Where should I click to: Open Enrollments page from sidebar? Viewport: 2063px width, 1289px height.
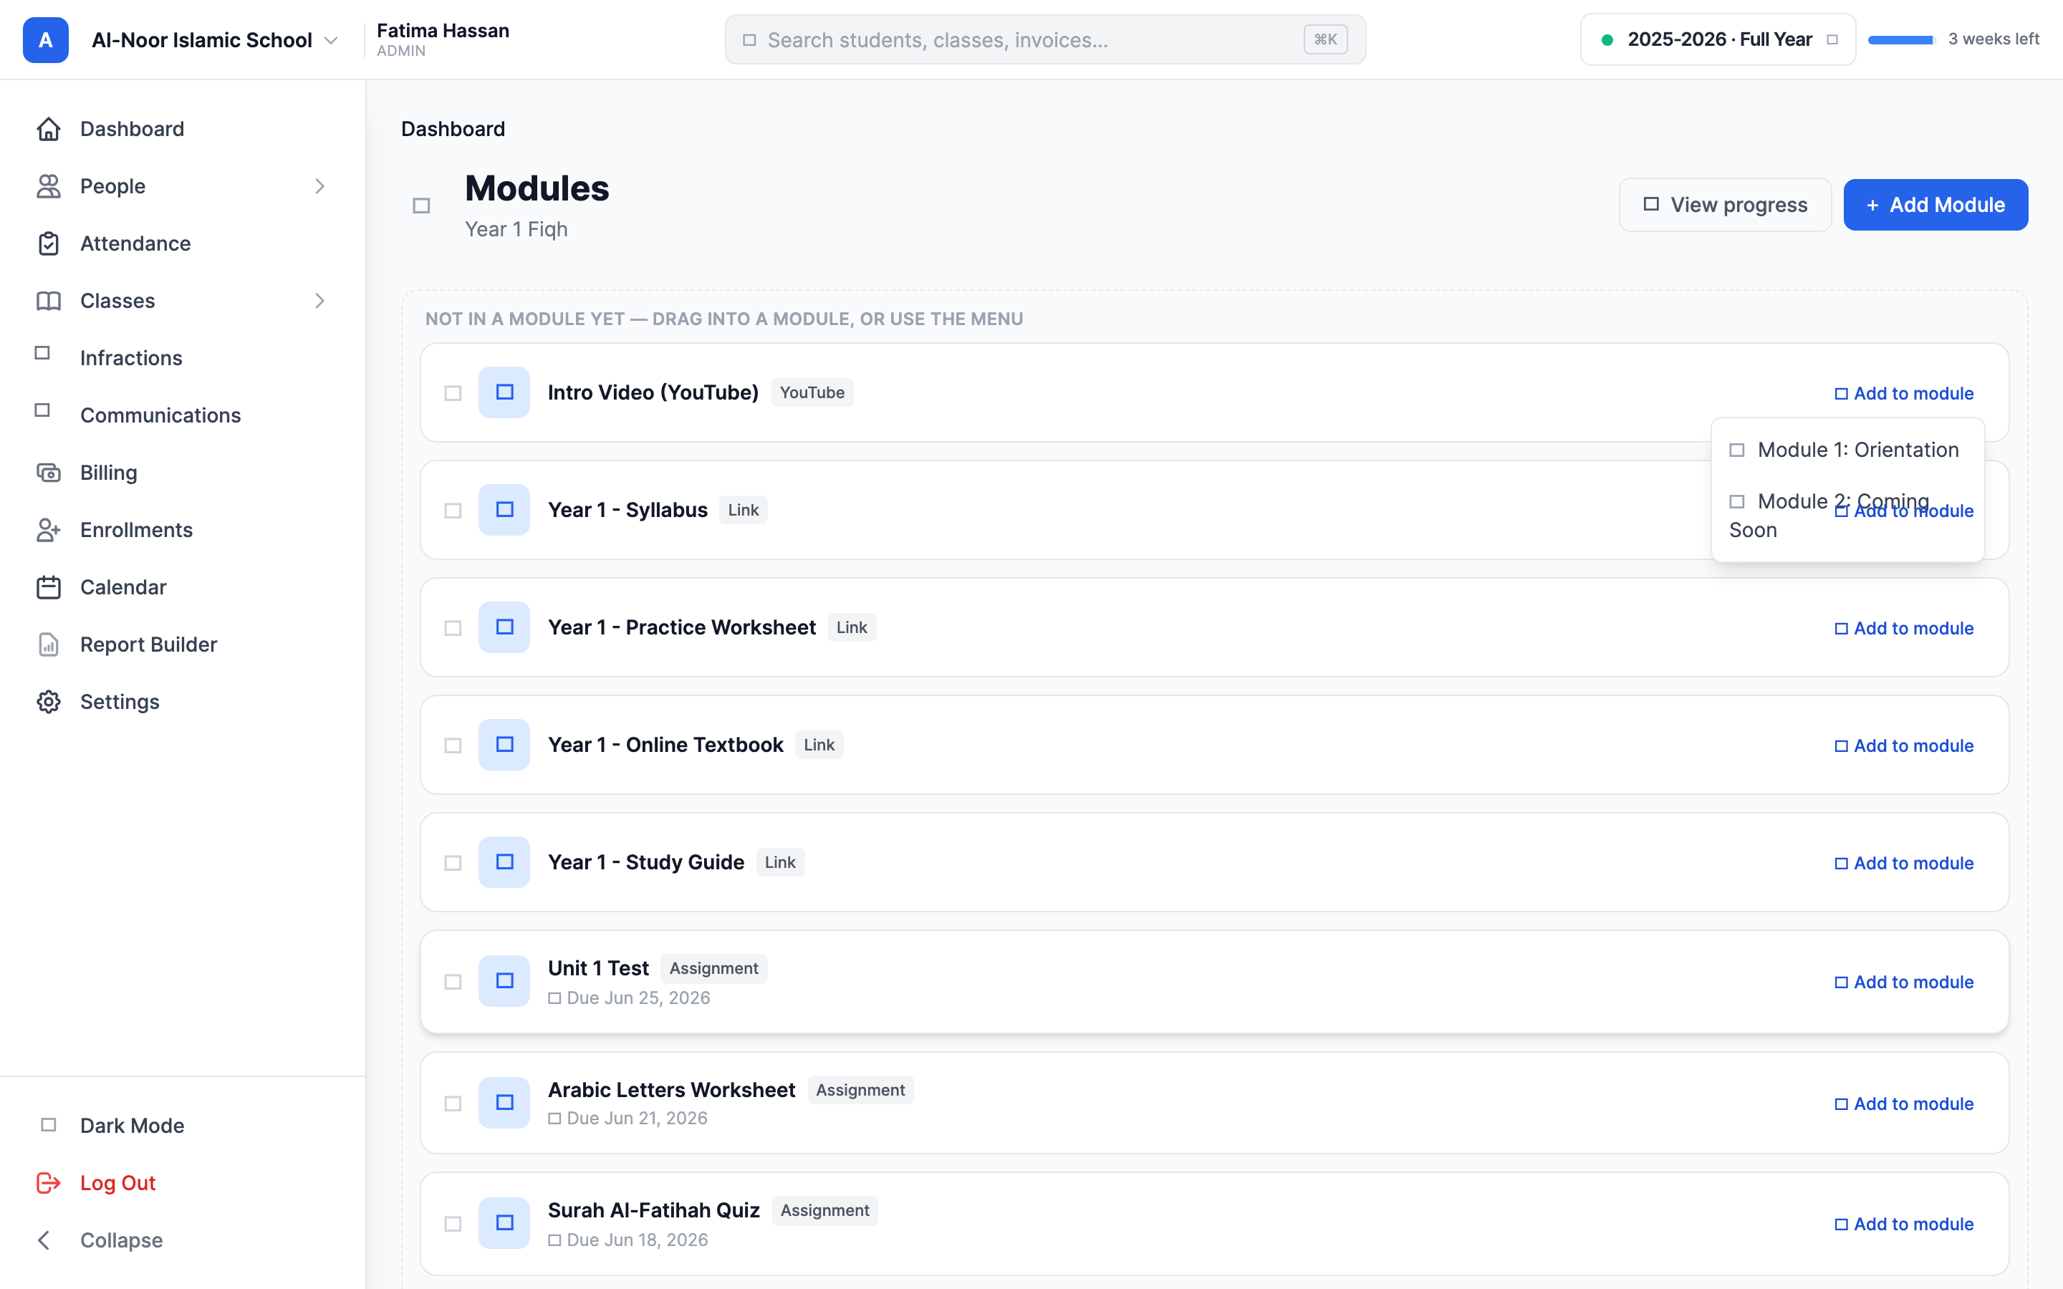(136, 529)
